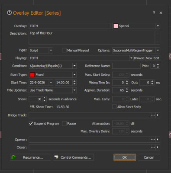Preview the Bridge Track play arrow
This screenshot has height=173, width=171.
point(158,115)
